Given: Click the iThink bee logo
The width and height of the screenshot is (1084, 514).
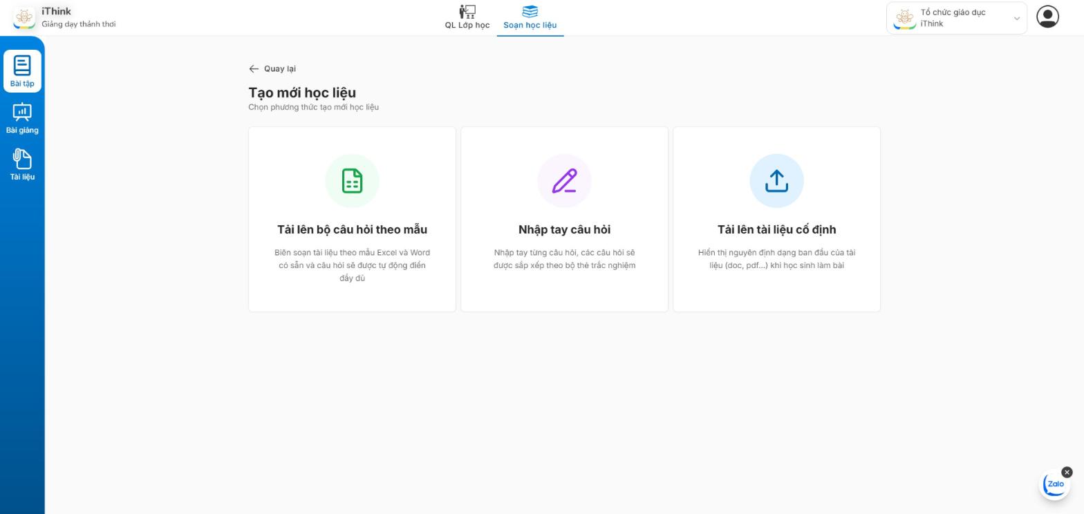Looking at the screenshot, I should pyautogui.click(x=24, y=17).
